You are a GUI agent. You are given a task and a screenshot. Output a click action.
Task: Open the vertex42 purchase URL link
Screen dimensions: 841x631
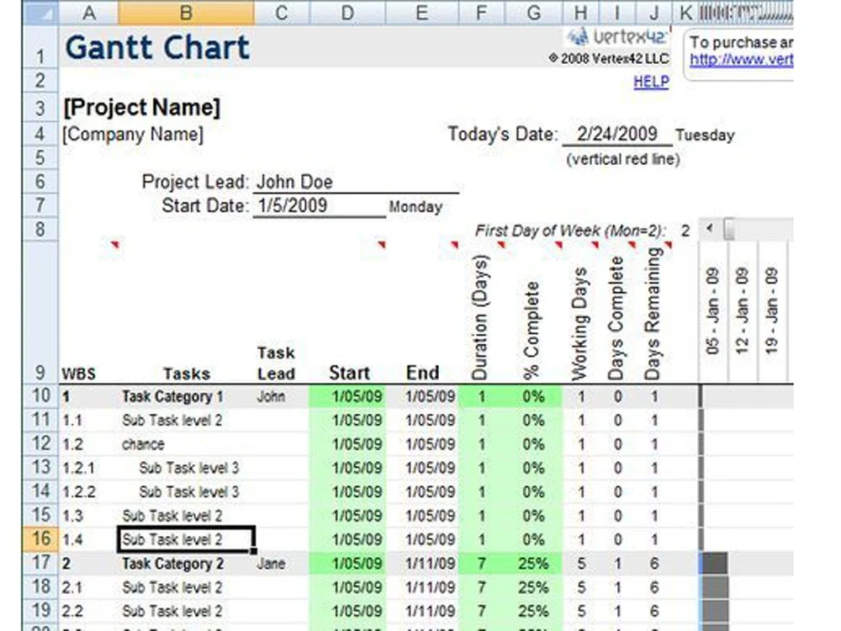pos(741,60)
